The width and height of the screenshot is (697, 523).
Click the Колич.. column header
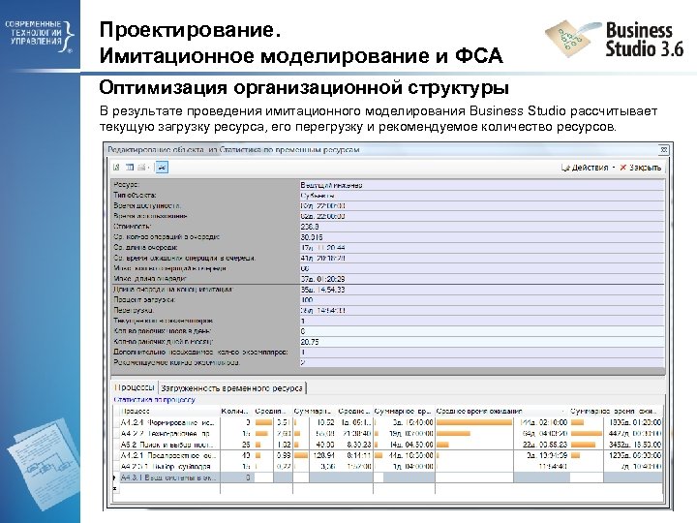(x=235, y=412)
